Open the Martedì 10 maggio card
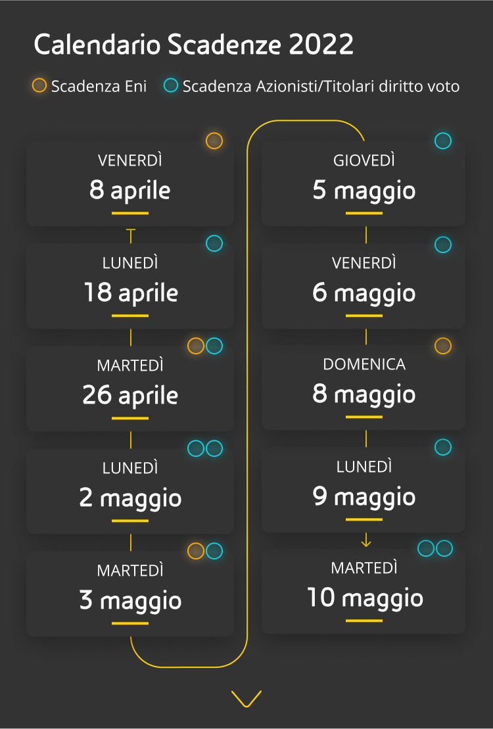 tap(364, 592)
